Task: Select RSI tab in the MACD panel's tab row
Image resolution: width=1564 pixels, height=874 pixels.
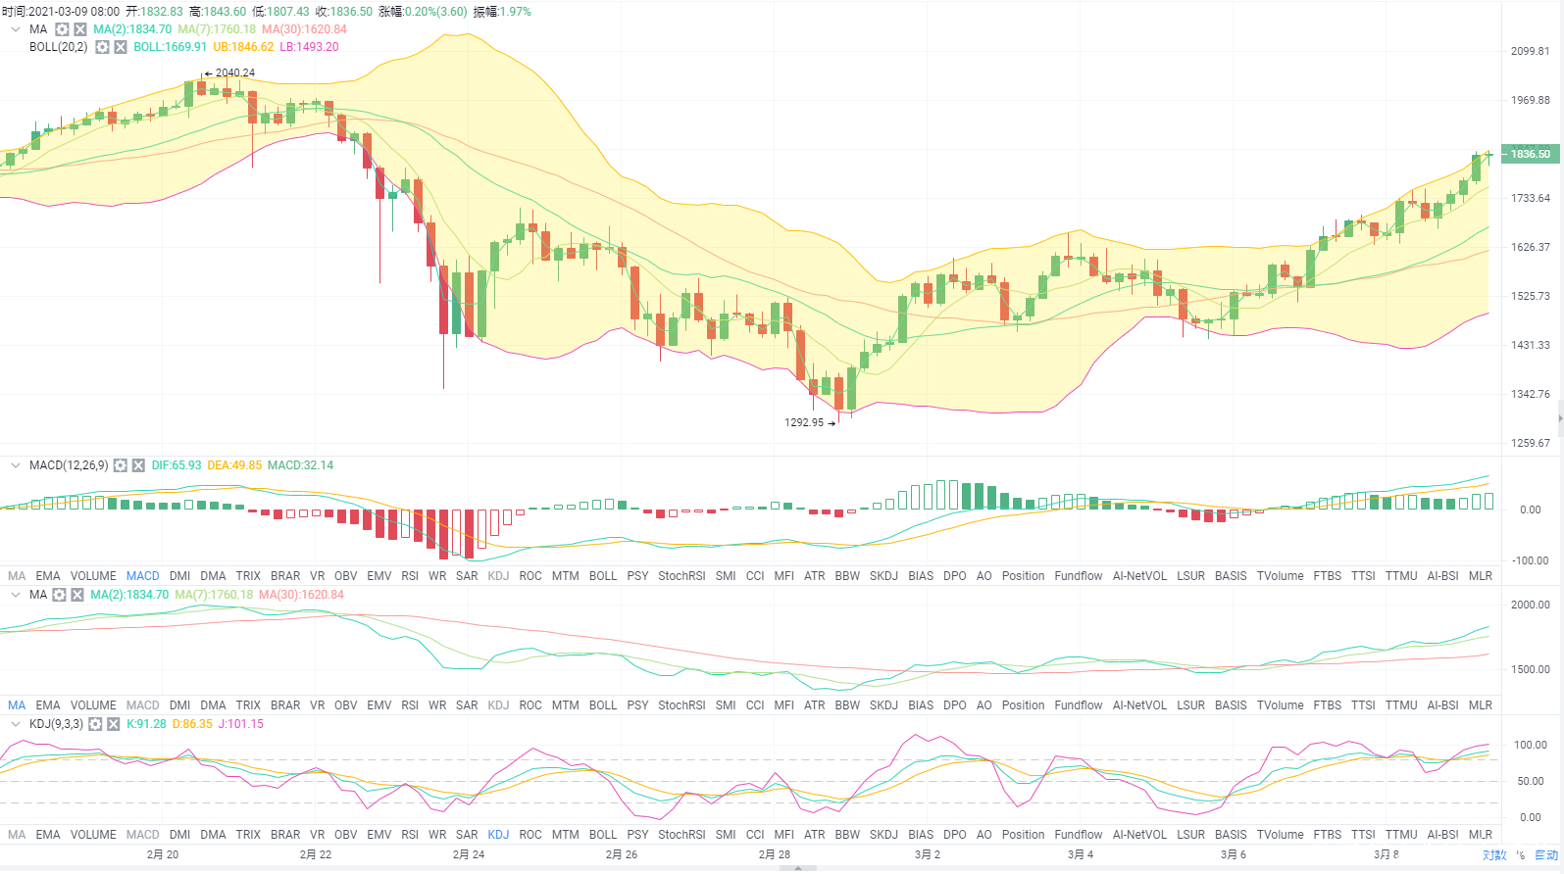Action: (x=410, y=576)
